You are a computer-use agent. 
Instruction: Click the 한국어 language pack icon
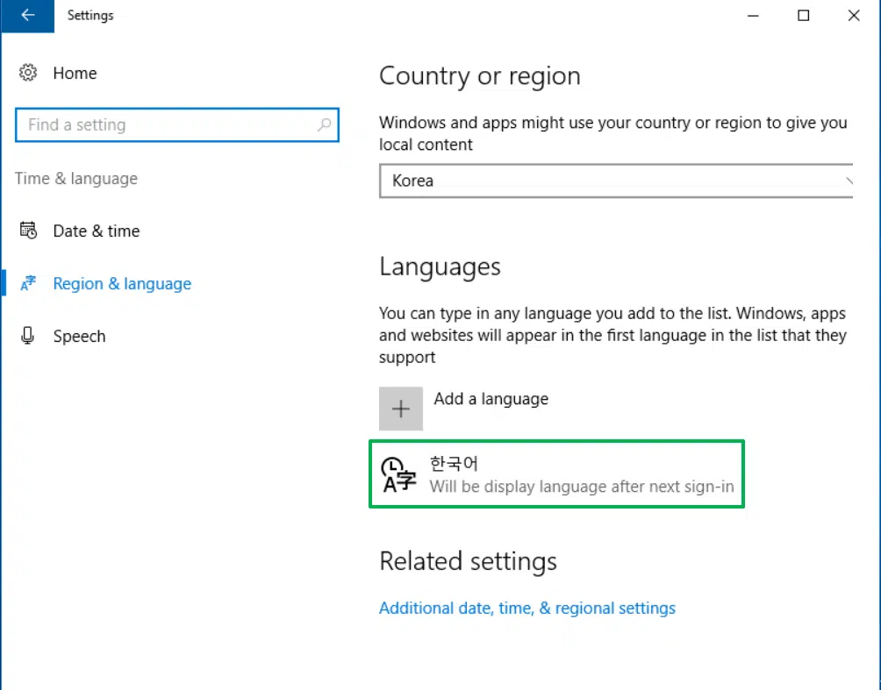click(398, 474)
